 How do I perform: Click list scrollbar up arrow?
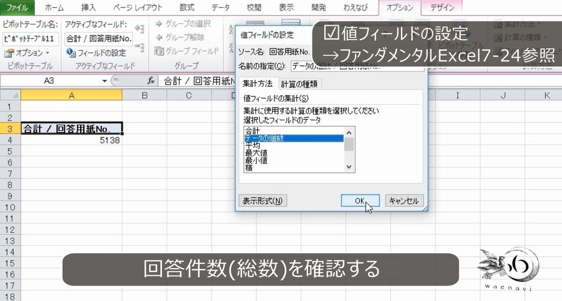point(349,132)
